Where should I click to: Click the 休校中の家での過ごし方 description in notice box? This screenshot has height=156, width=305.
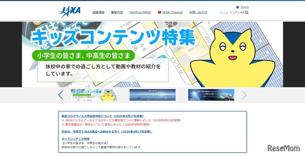pyautogui.click(x=102, y=147)
